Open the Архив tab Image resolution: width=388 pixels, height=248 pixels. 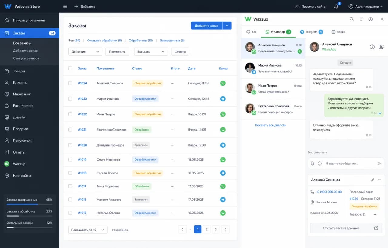pyautogui.click(x=338, y=32)
